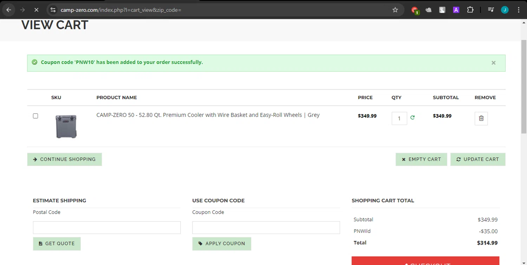Bookmark this page with the star
This screenshot has width=527, height=265.
pos(395,10)
